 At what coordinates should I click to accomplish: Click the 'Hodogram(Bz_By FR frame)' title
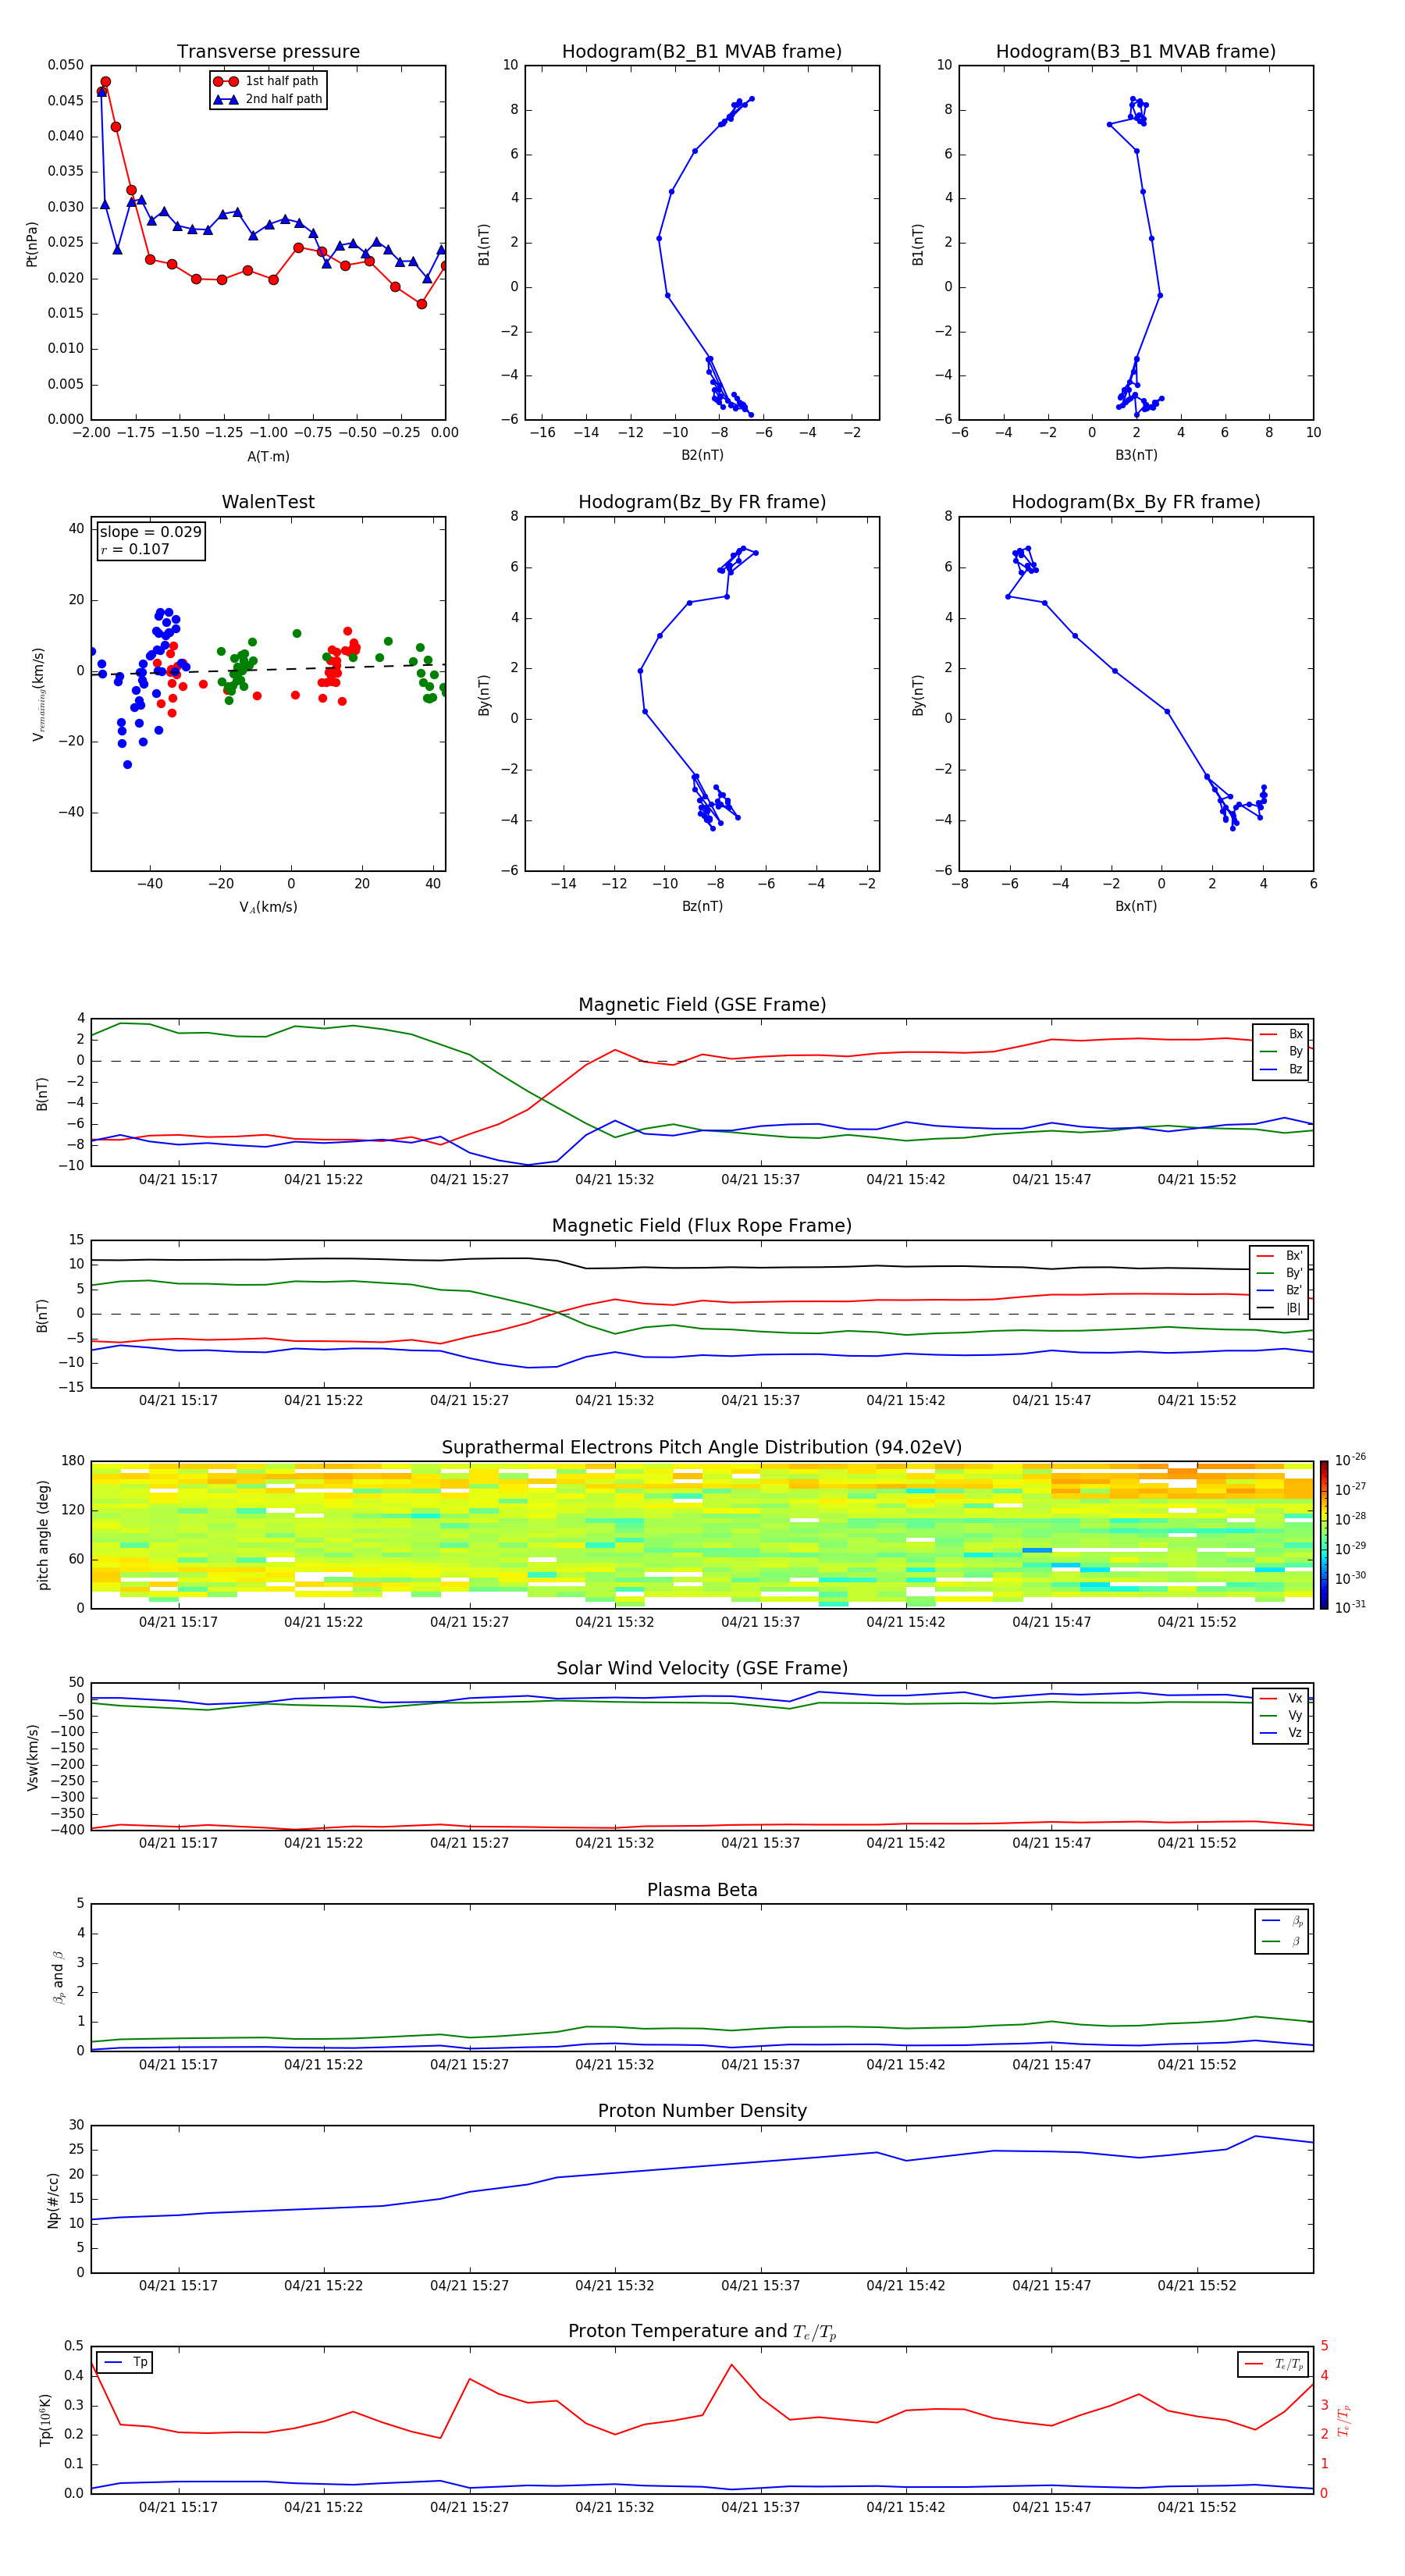click(x=702, y=502)
